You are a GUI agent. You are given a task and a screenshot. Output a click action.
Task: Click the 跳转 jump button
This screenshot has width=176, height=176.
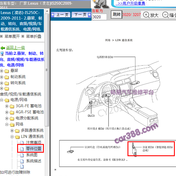[x=116, y=15]
